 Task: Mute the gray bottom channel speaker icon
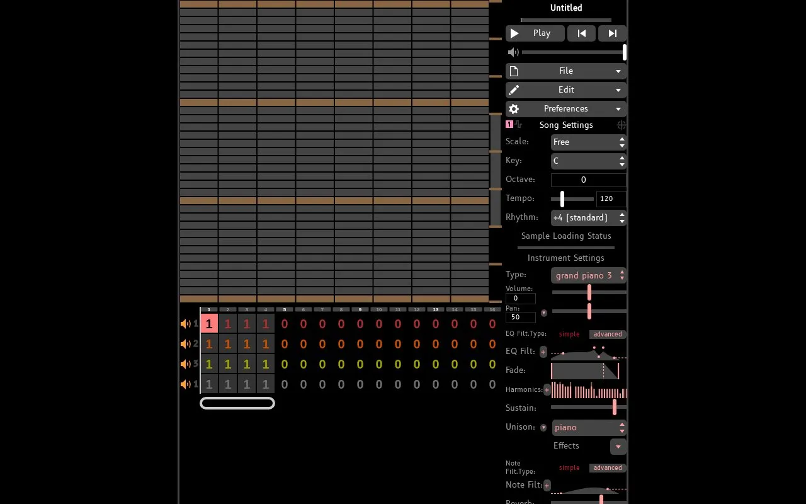pos(185,384)
